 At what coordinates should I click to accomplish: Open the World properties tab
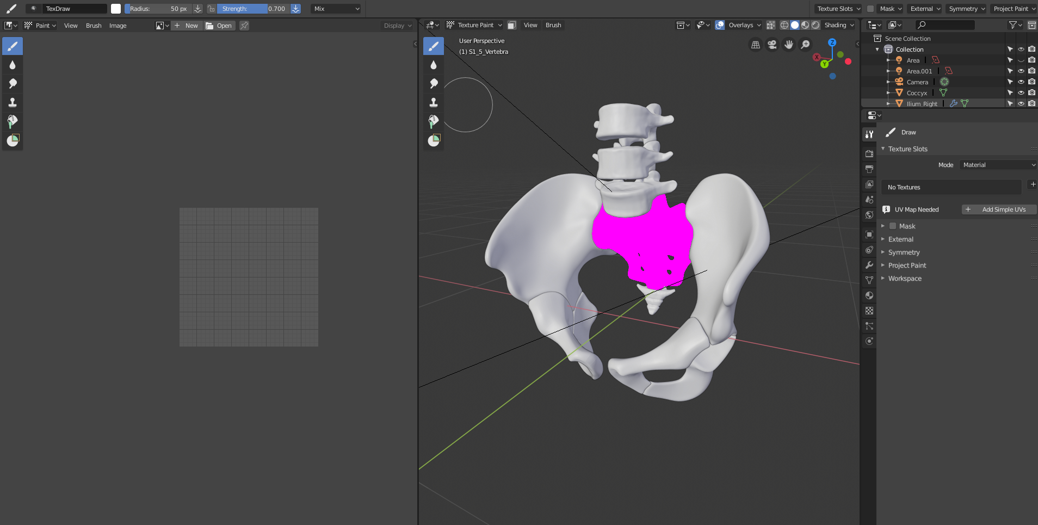point(869,215)
